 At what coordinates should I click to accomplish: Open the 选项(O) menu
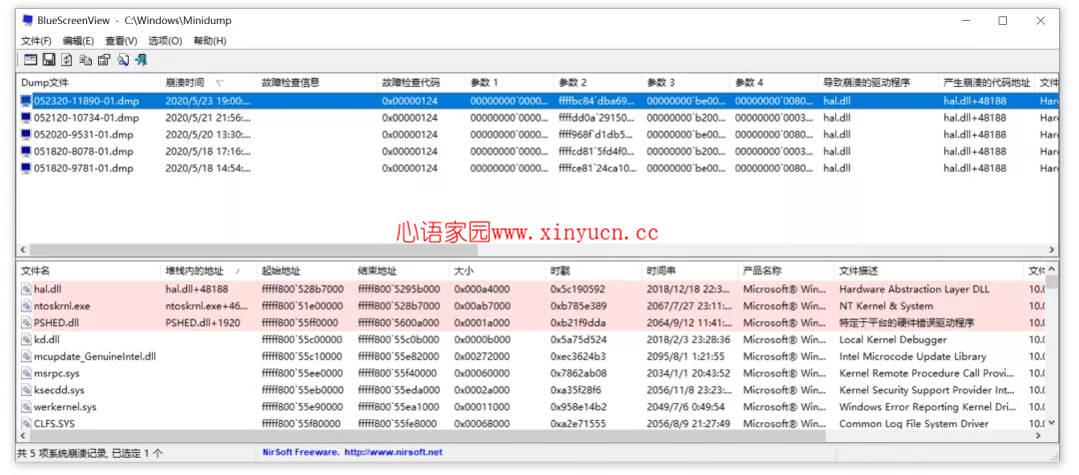click(165, 41)
